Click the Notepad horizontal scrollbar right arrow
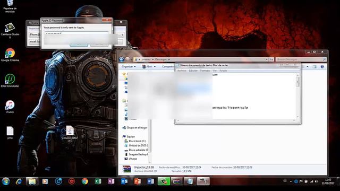Image resolution: width=340 pixels, height=191 pixels. [x=294, y=120]
